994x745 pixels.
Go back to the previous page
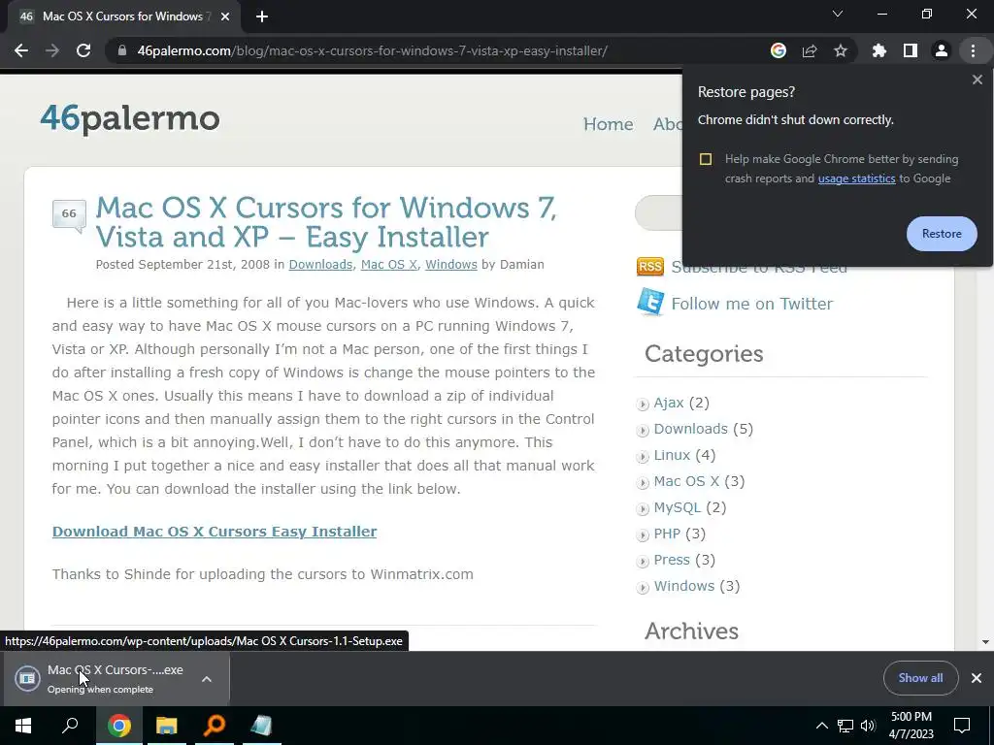pyautogui.click(x=21, y=50)
